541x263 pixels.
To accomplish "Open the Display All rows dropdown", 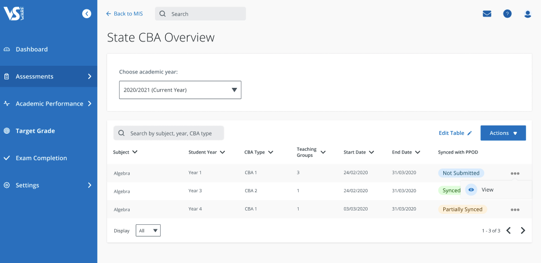I will coord(148,230).
